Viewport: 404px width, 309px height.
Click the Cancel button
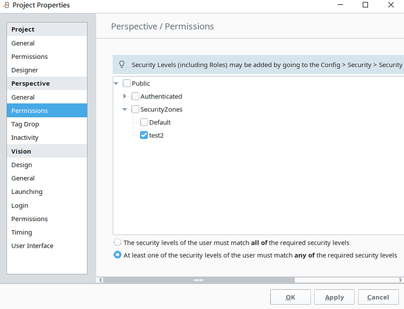click(377, 297)
